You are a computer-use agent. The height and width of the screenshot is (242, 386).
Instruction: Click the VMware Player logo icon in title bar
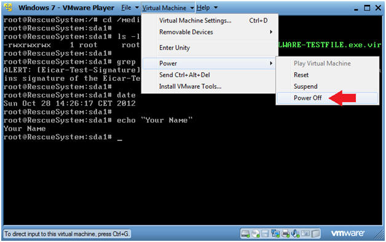click(x=8, y=7)
